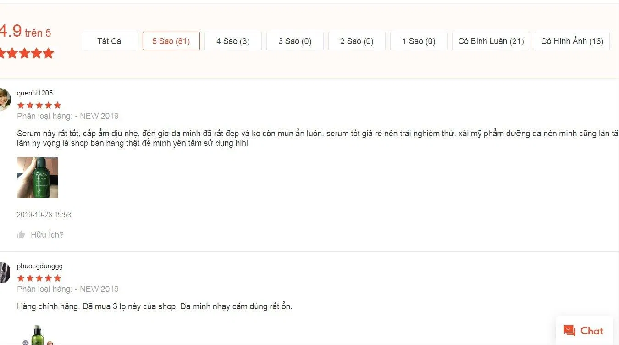Open the serum bottle photo in quenhi1205's review

click(x=37, y=178)
